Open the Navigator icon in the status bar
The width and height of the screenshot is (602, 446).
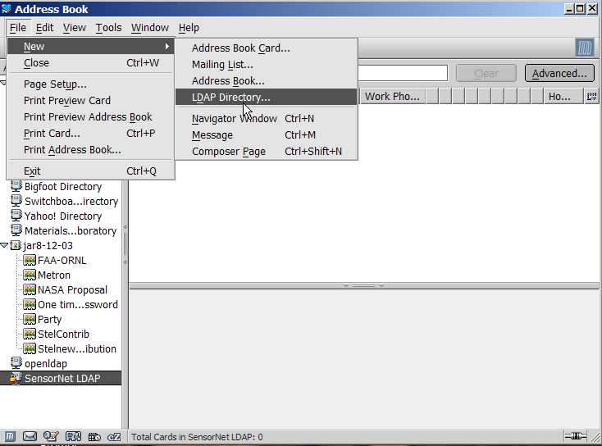(x=10, y=436)
